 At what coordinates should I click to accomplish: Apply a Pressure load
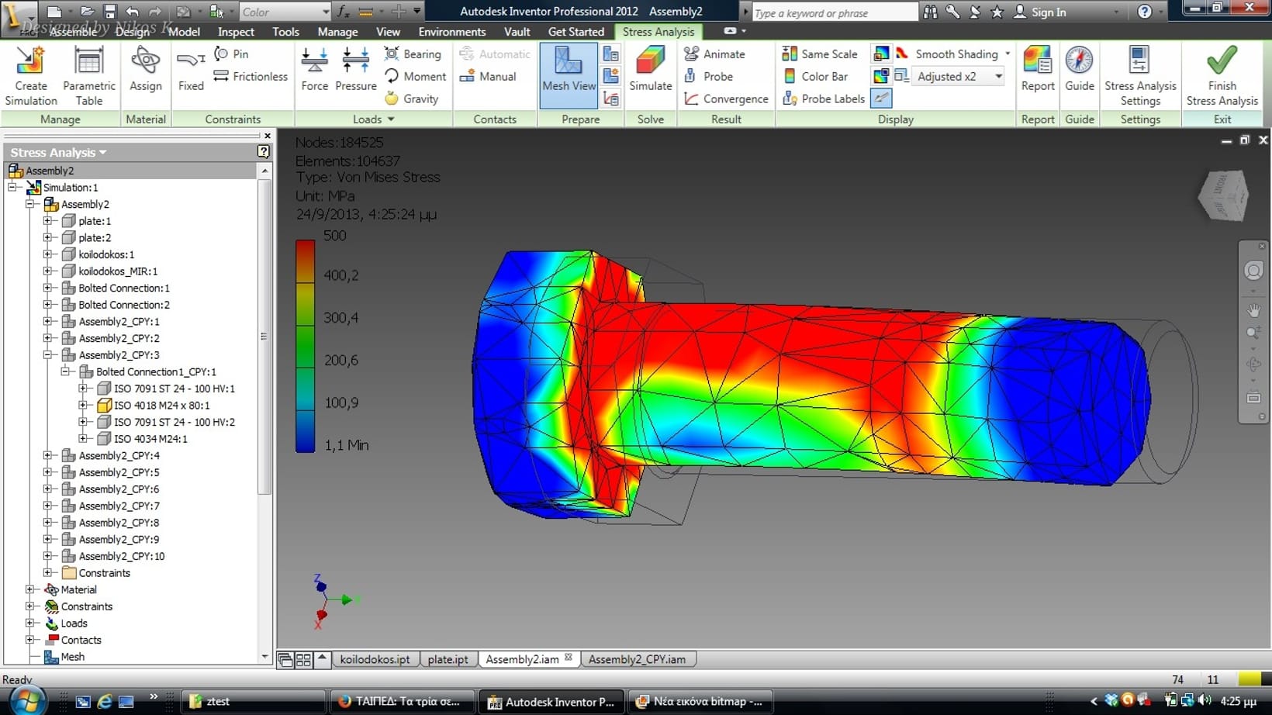pyautogui.click(x=355, y=70)
